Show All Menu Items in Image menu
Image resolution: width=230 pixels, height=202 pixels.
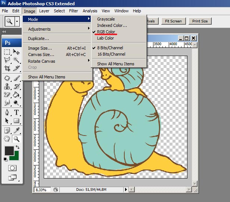pos(57,77)
